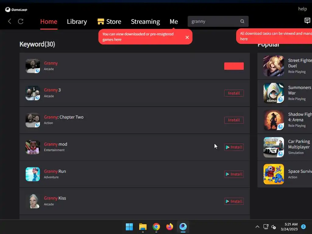Open the Granny Kiss title
Viewport: 312px width, 234px height.
(55, 198)
